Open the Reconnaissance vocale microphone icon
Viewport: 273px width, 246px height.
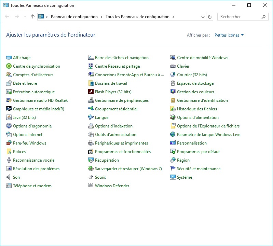(9, 160)
